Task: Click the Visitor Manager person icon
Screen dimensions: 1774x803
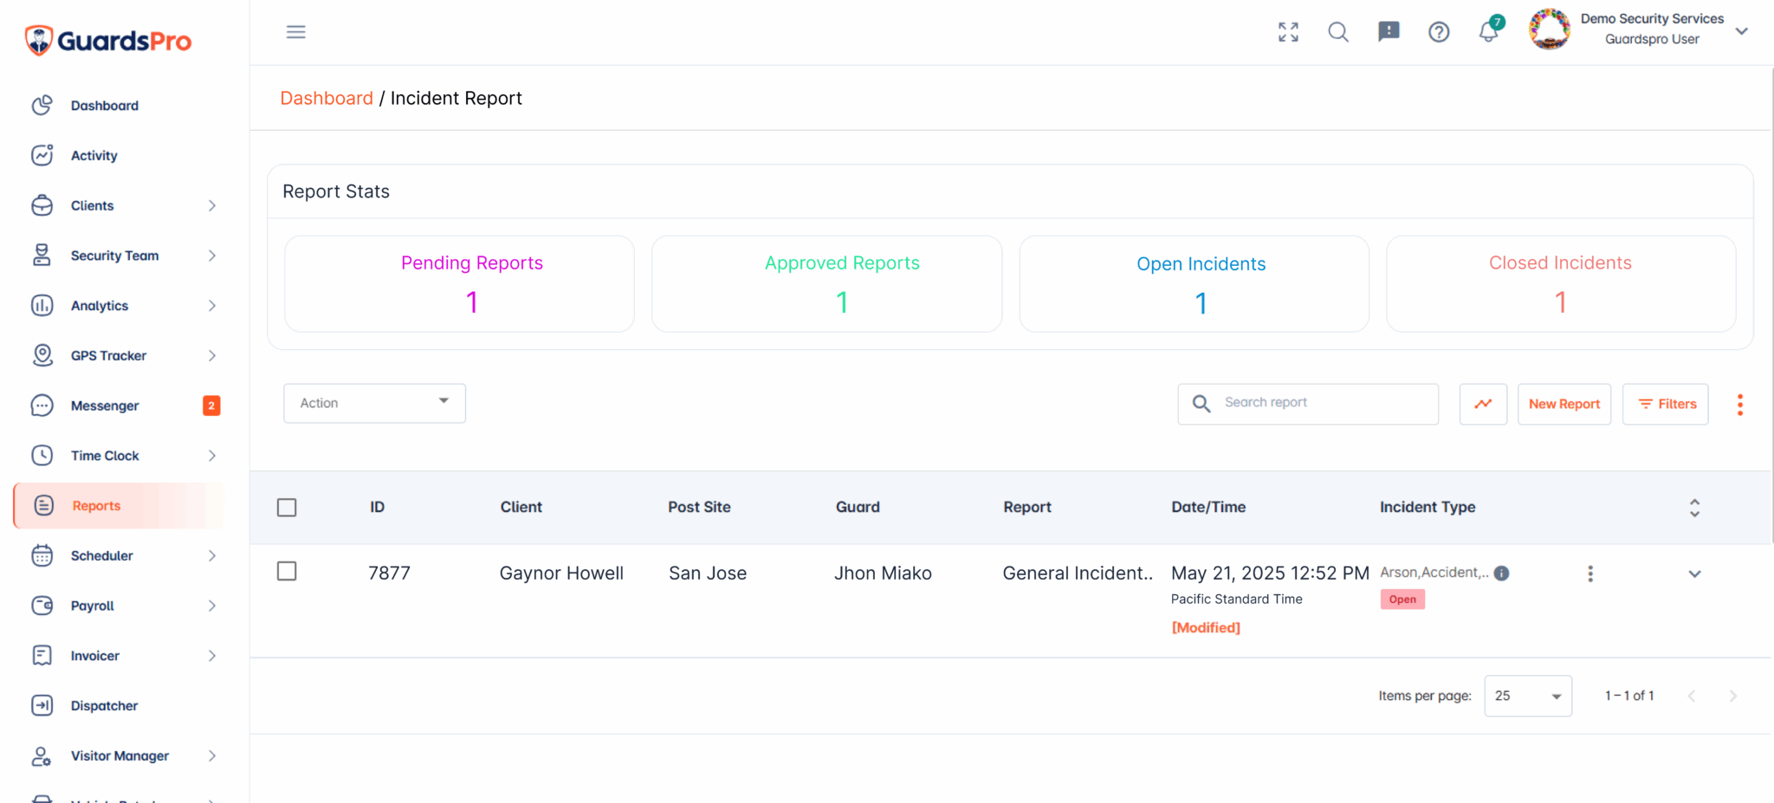Action: [42, 755]
